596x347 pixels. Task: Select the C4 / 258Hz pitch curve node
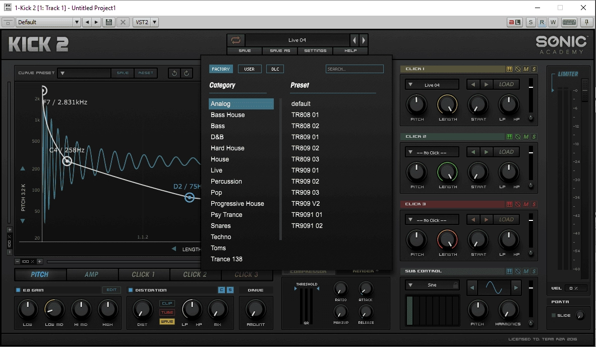67,161
